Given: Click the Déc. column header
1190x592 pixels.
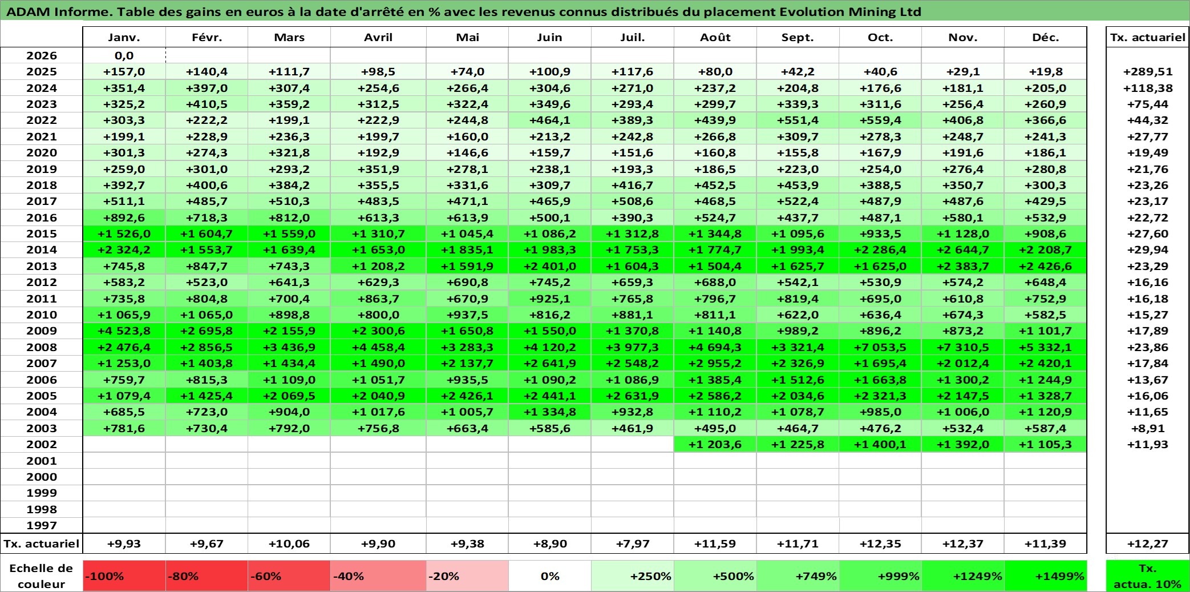Looking at the screenshot, I should [1046, 37].
